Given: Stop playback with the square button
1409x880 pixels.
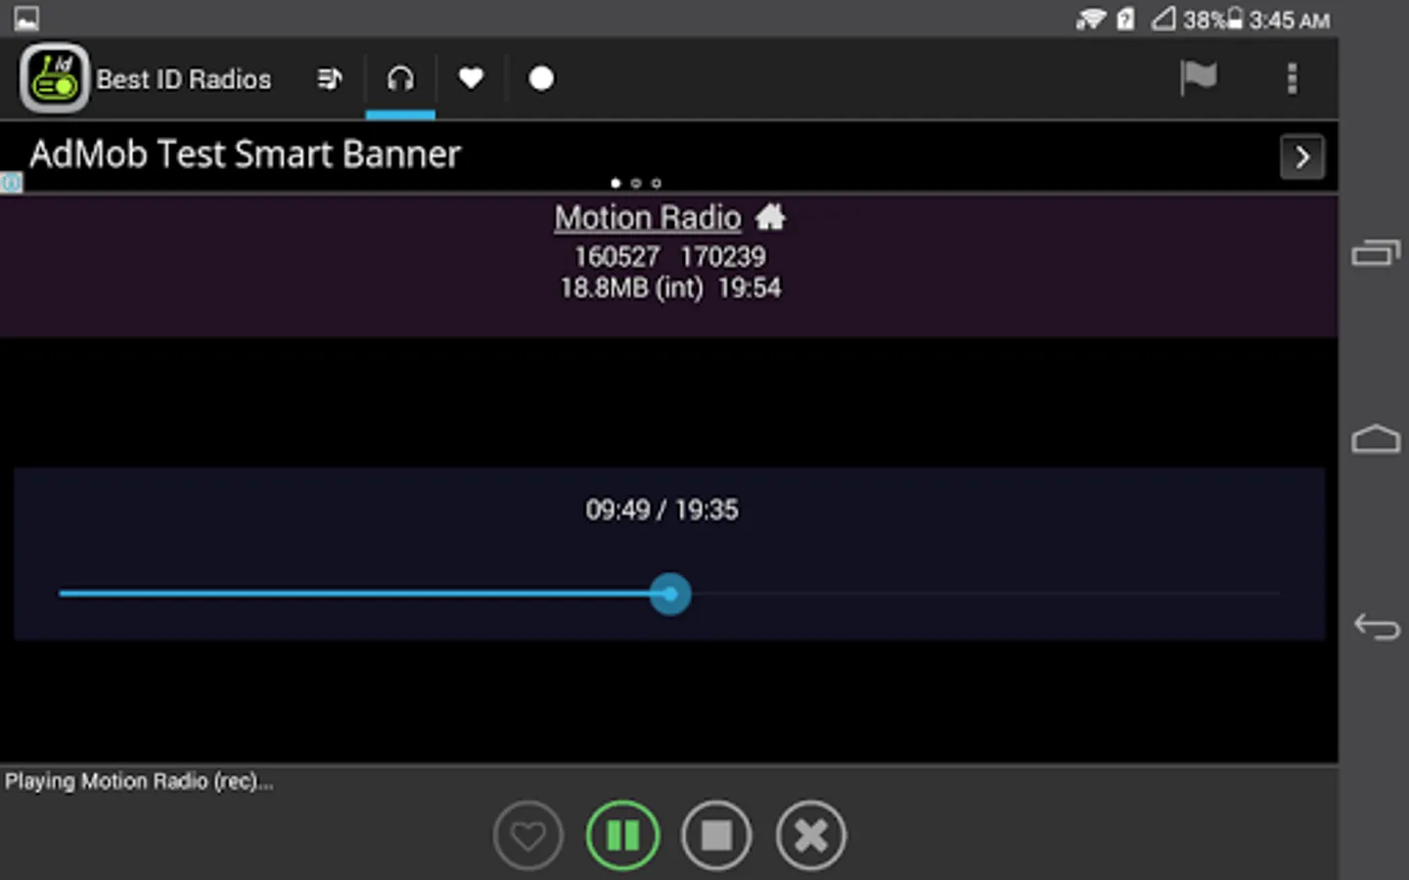Looking at the screenshot, I should click(x=716, y=836).
